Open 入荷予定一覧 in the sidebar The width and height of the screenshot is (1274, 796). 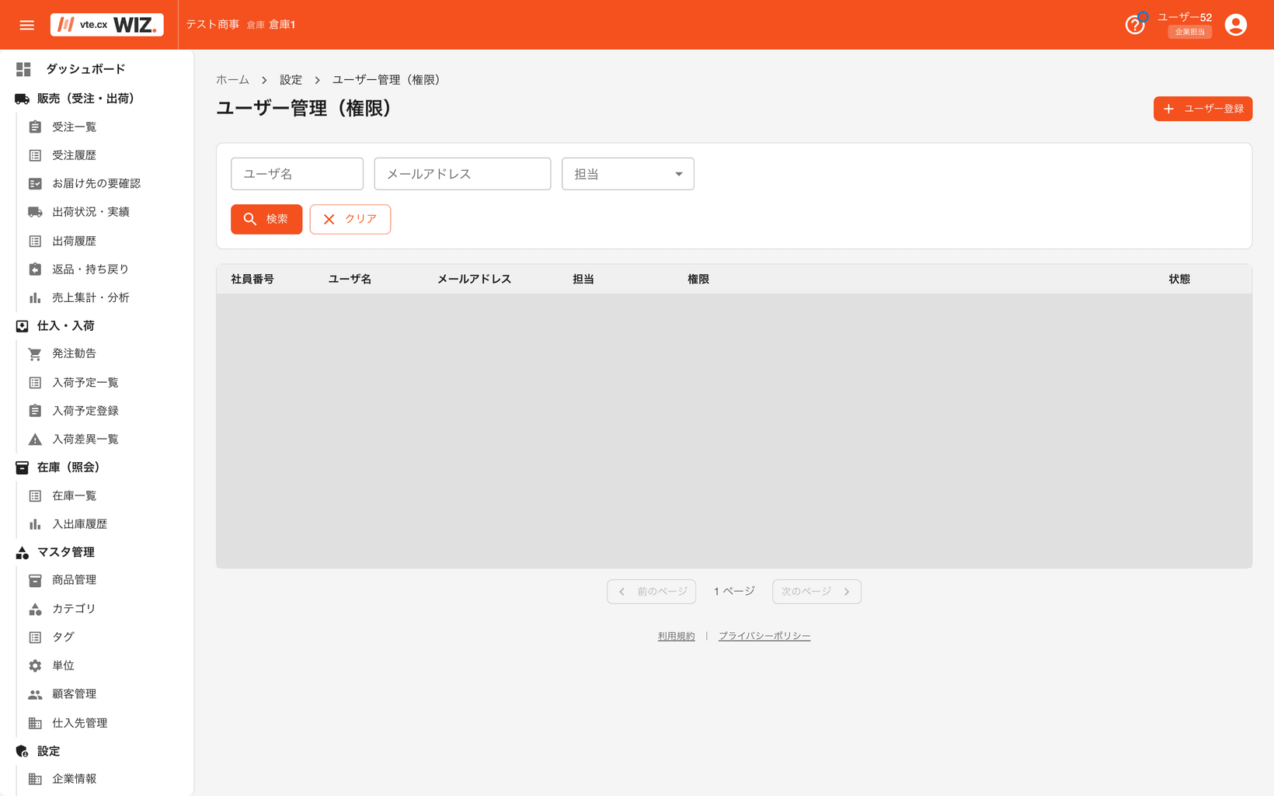pos(85,382)
